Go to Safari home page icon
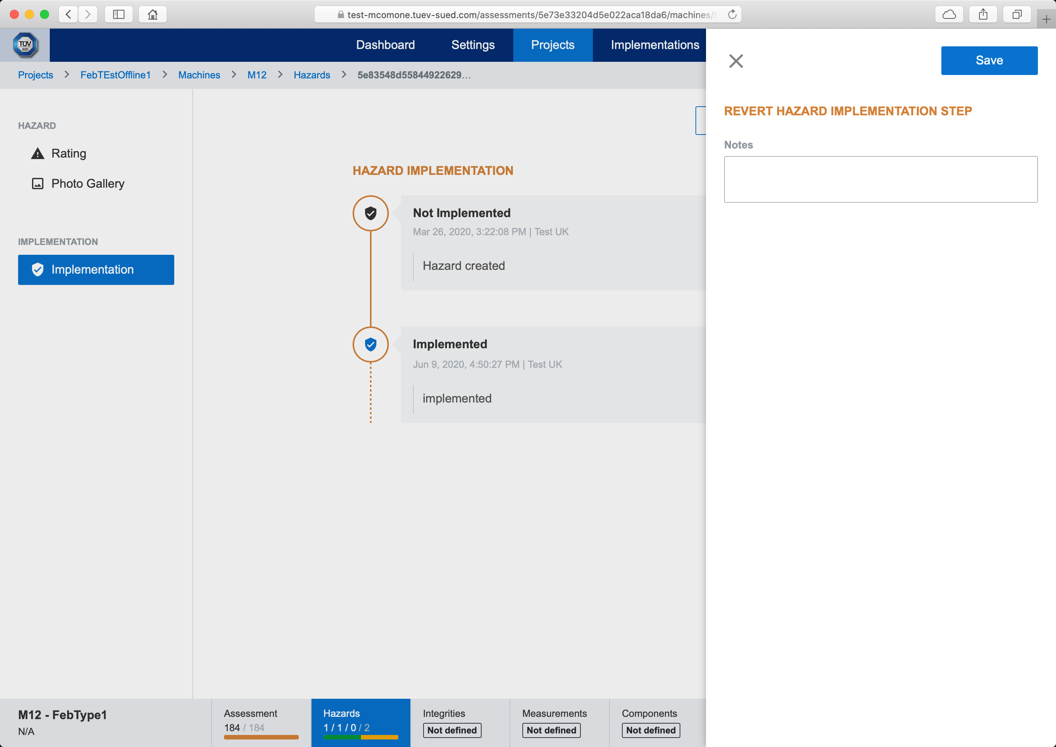1056x747 pixels. click(152, 15)
